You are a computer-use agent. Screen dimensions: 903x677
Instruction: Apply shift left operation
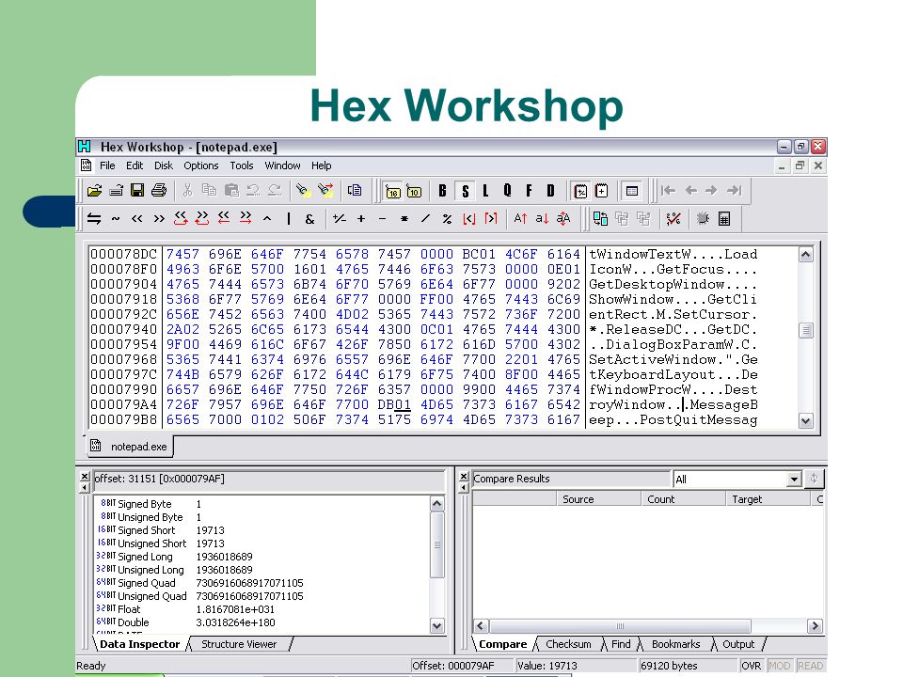(137, 219)
